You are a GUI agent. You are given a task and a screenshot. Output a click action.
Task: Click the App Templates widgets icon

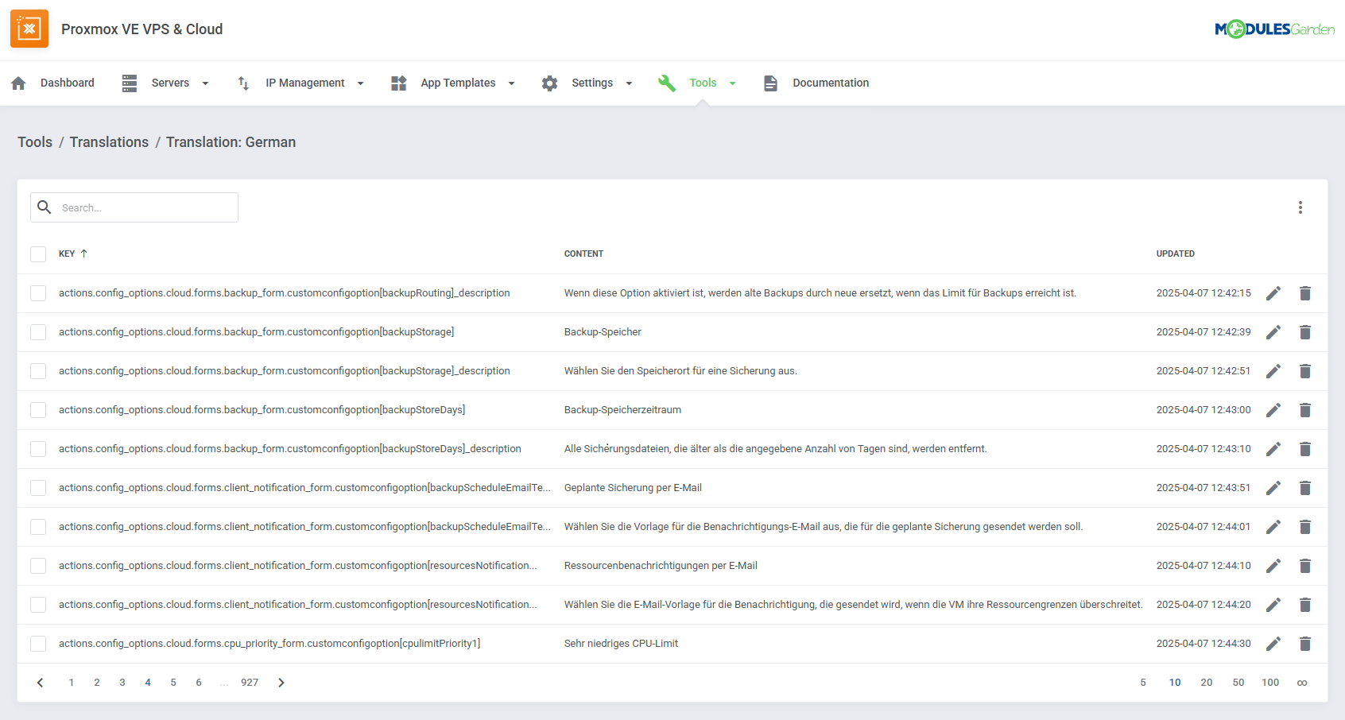click(x=399, y=83)
